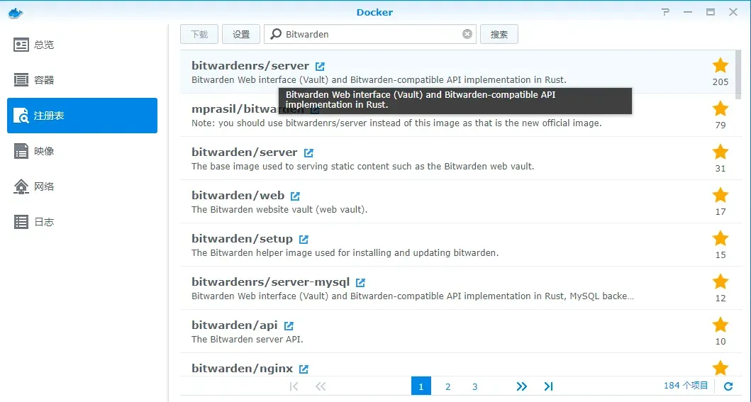Click the magnifier icon in search box

point(275,34)
